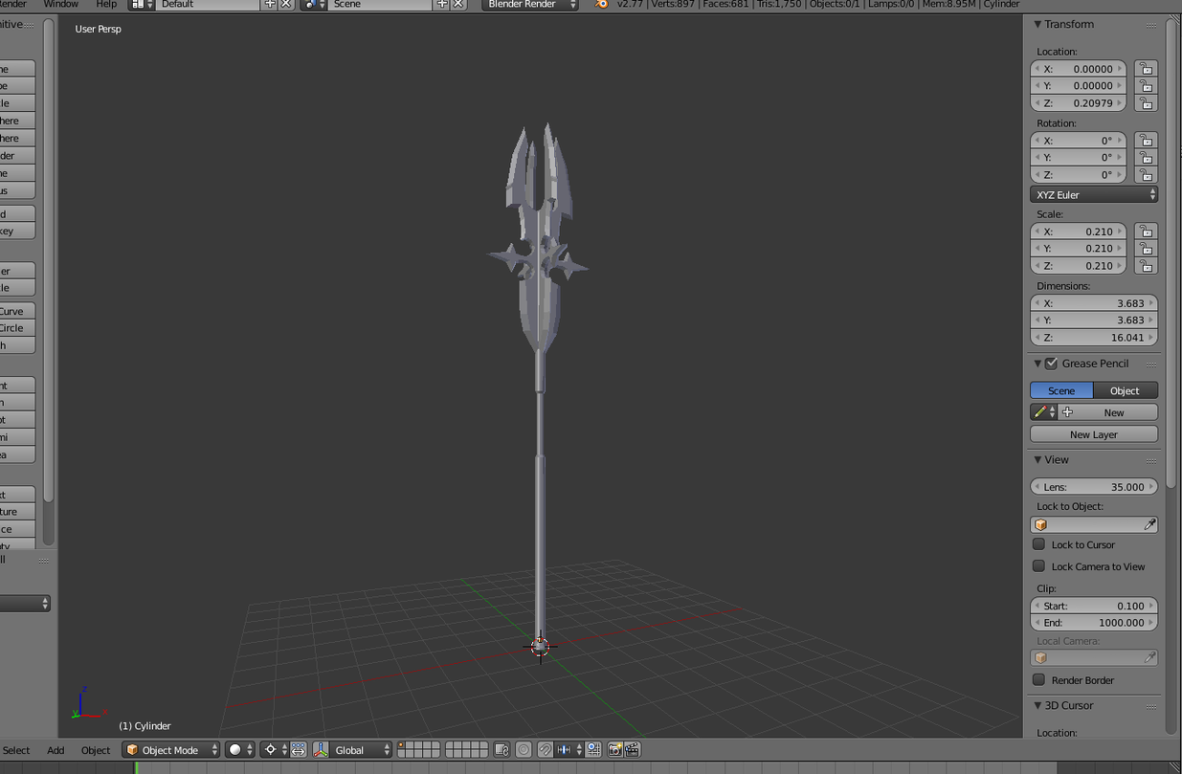The image size is (1182, 774).
Task: Open the Help menu
Action: (106, 5)
